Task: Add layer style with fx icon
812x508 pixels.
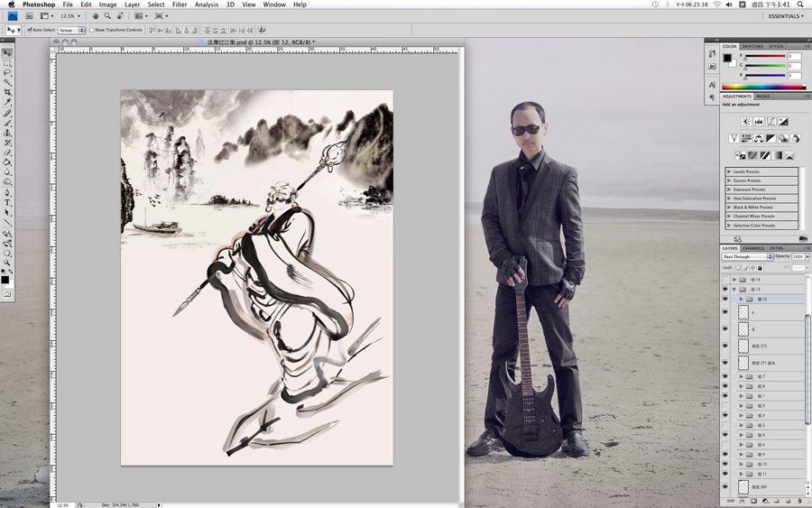Action: coord(743,502)
